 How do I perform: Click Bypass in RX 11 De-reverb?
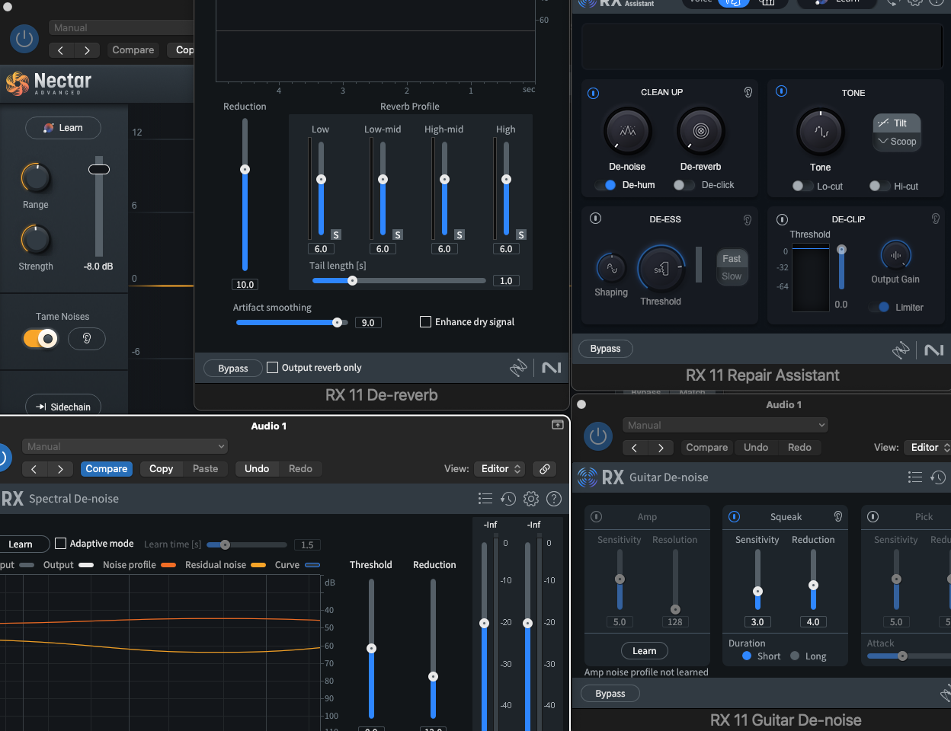pyautogui.click(x=233, y=369)
